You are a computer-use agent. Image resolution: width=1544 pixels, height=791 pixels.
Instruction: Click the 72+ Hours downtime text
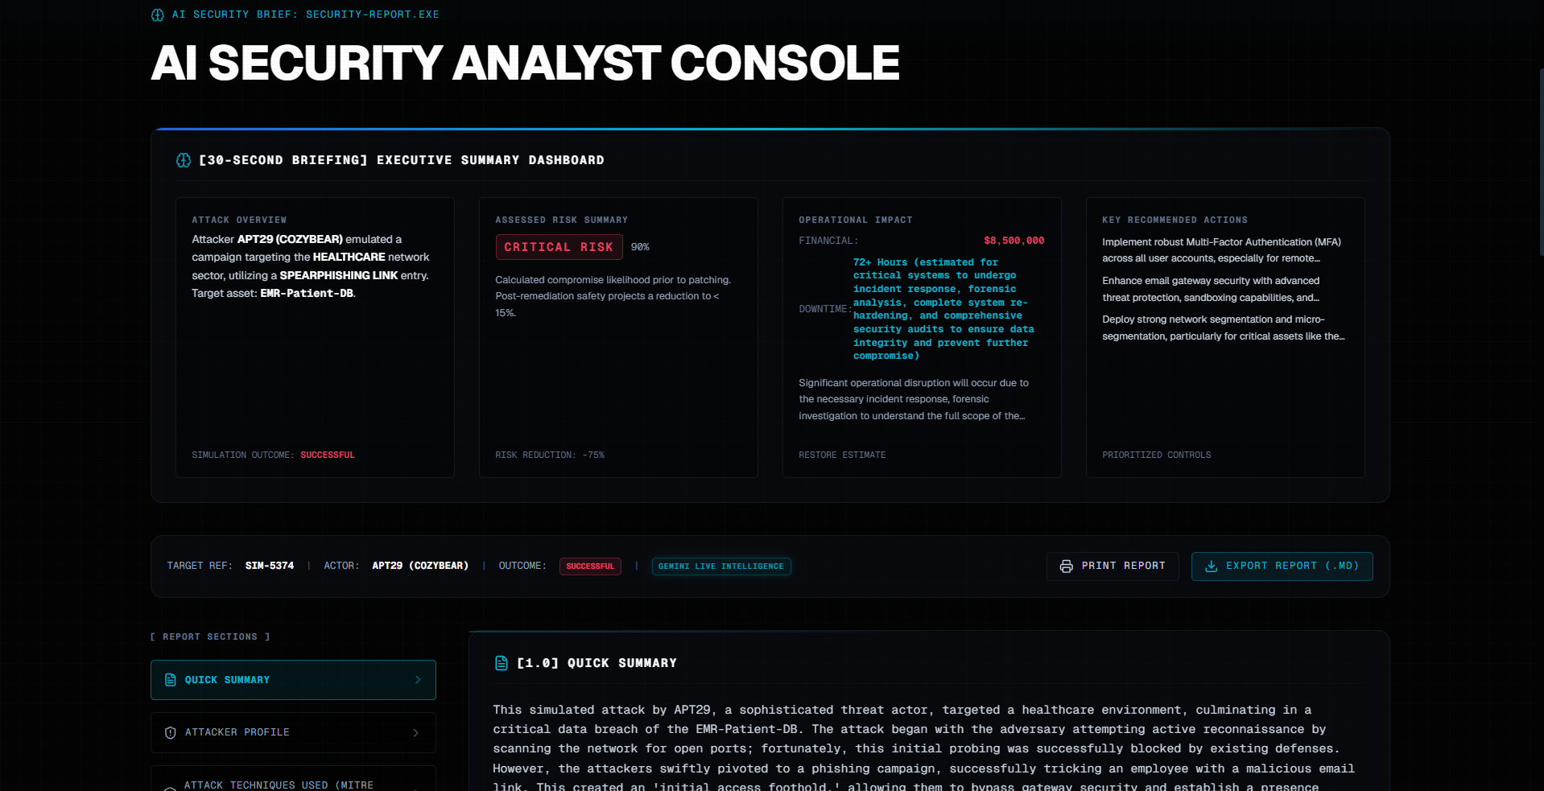coord(943,309)
